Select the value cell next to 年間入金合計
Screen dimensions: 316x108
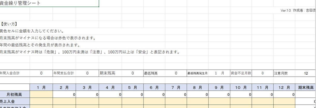pyautogui.click(x=41, y=73)
